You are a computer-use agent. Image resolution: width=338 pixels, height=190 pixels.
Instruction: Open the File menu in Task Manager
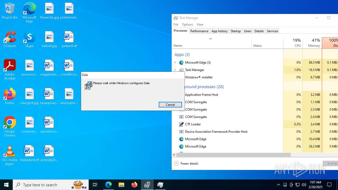176,25
